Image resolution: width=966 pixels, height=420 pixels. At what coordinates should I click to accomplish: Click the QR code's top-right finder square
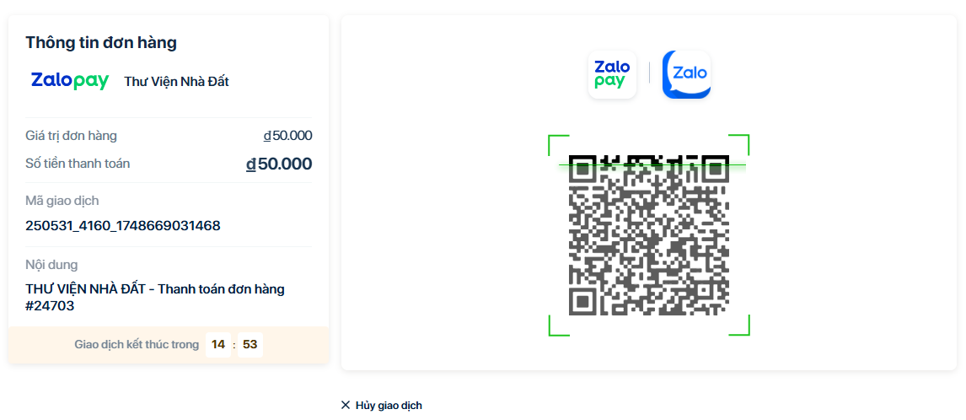tap(714, 170)
